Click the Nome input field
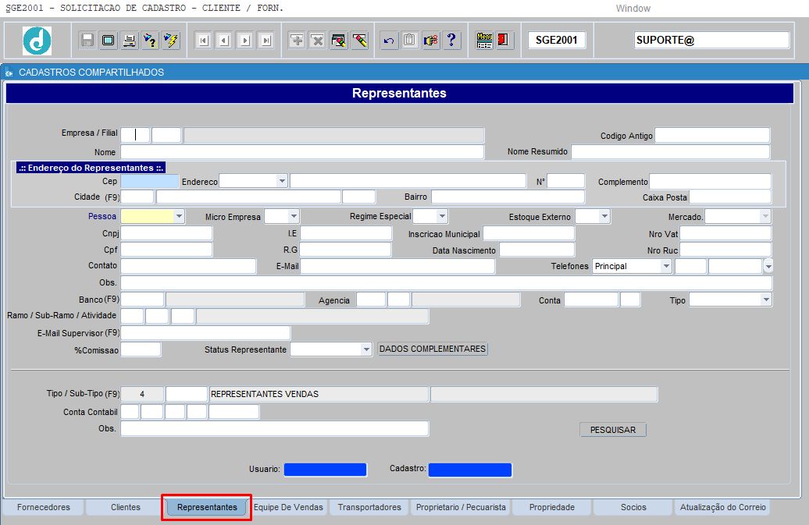 tap(302, 152)
